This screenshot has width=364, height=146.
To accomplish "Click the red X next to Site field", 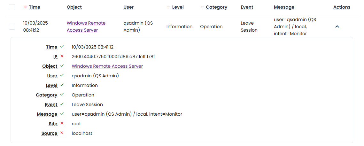I will point(62,123).
